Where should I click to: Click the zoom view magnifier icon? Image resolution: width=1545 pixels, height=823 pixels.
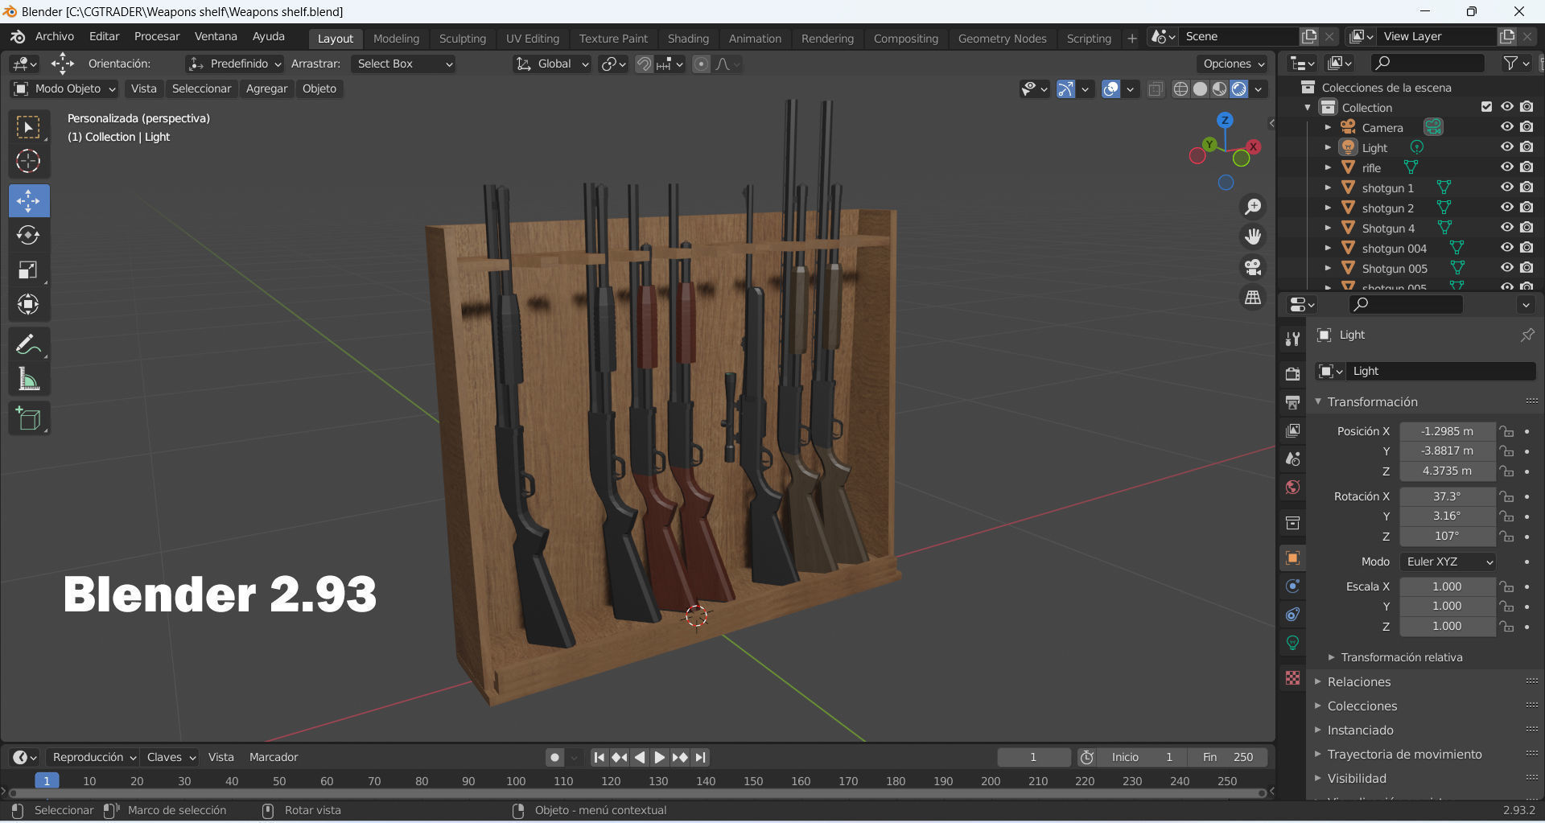point(1253,207)
